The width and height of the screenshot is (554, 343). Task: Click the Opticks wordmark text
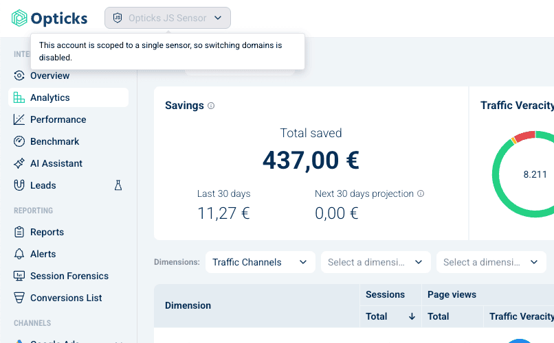[x=59, y=19]
